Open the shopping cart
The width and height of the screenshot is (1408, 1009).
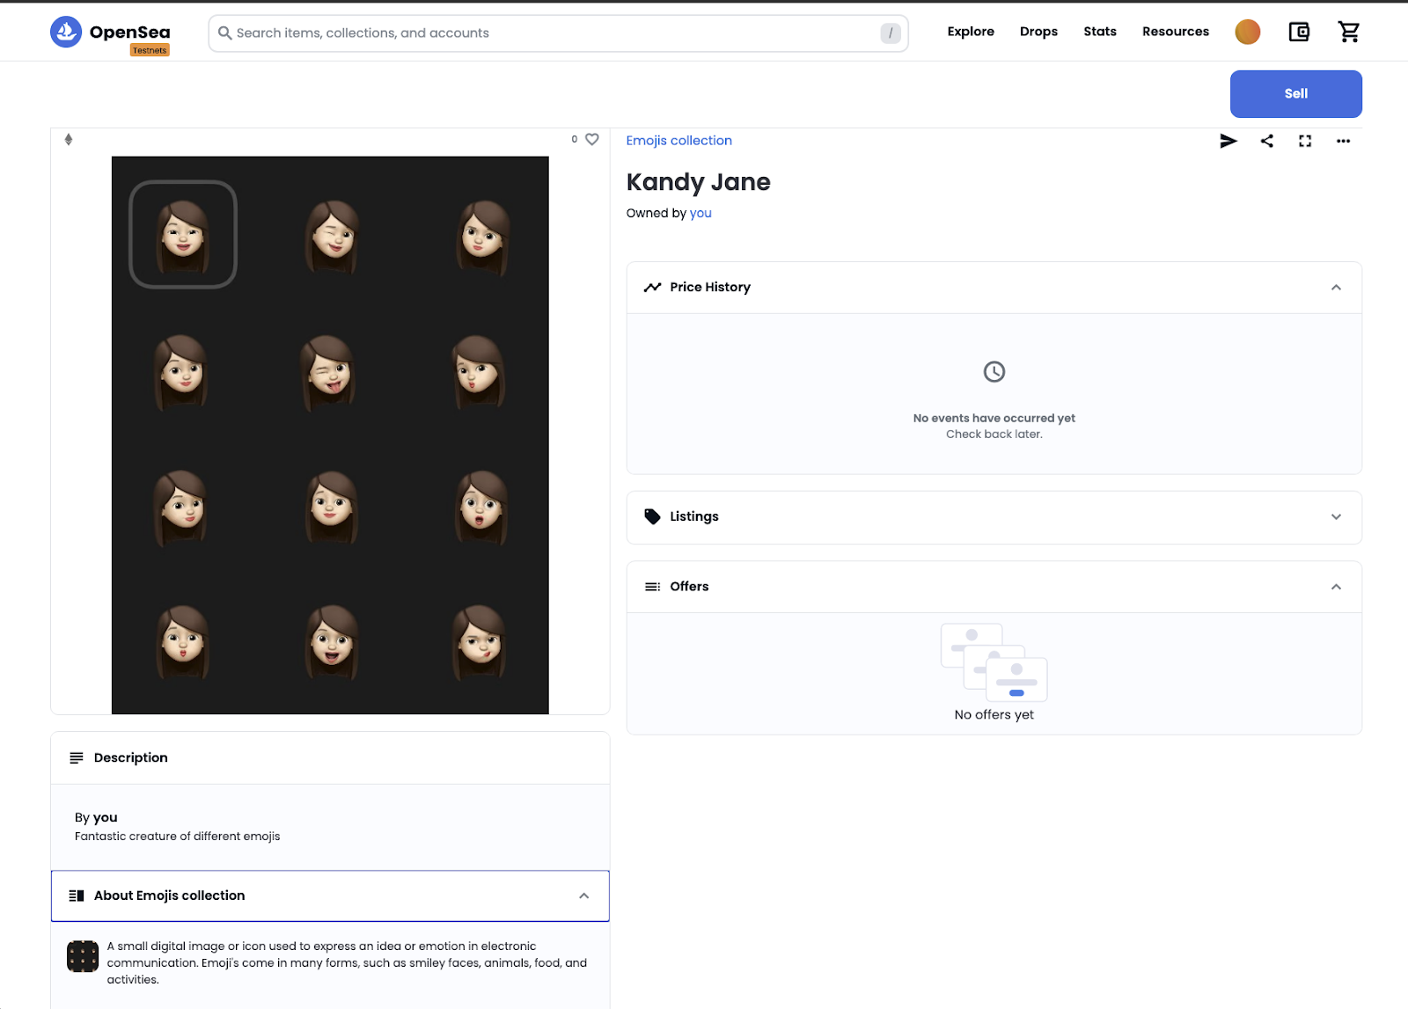(1348, 33)
